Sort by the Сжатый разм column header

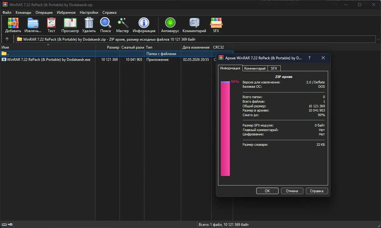[x=132, y=47]
